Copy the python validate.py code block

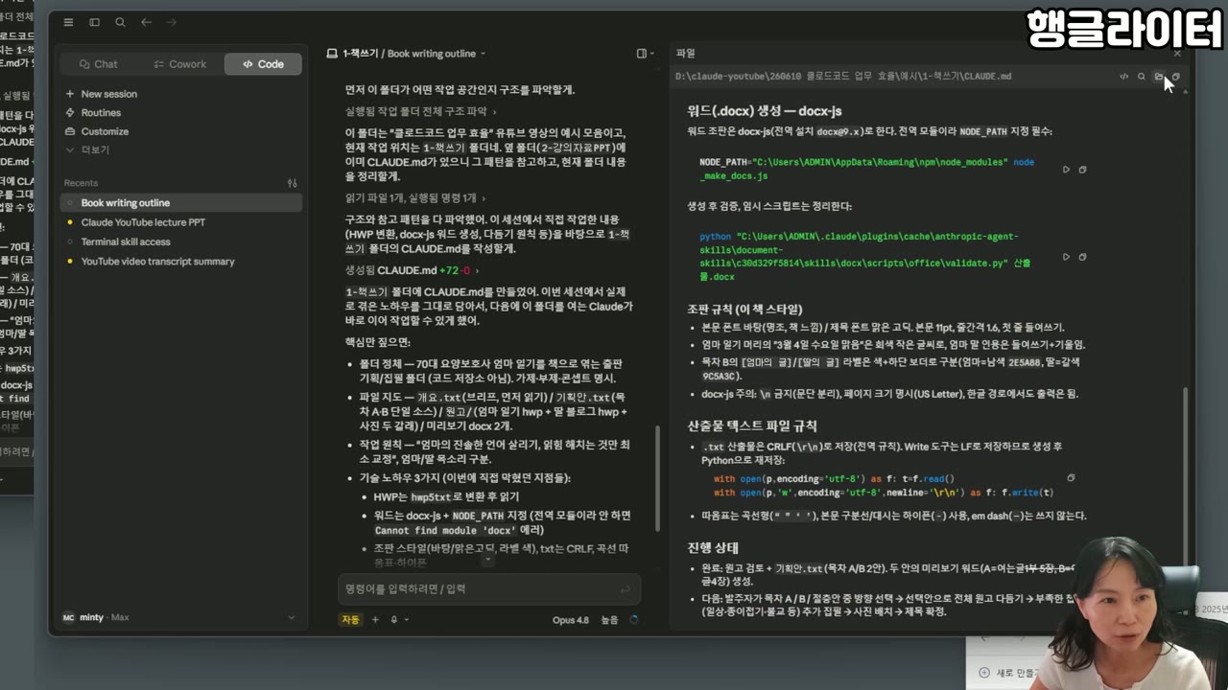point(1082,257)
